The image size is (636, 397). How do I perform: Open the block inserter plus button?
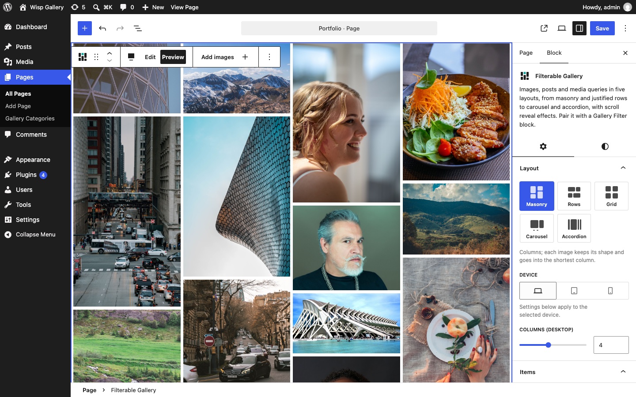coord(85,28)
